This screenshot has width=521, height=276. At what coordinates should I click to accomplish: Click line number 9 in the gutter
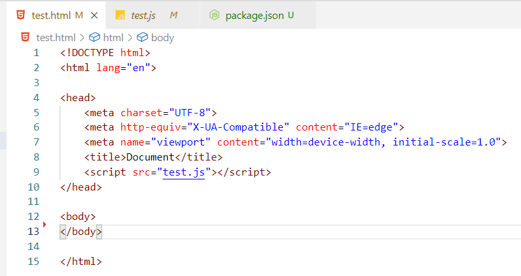(35, 172)
